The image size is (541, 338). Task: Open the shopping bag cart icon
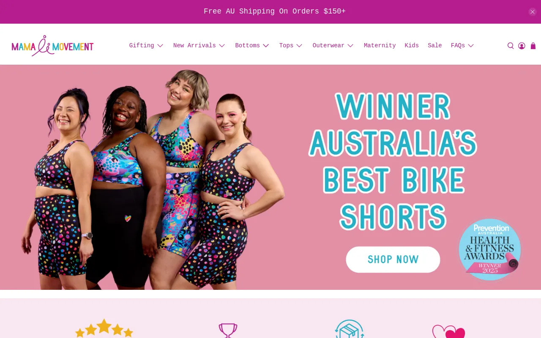[533, 46]
